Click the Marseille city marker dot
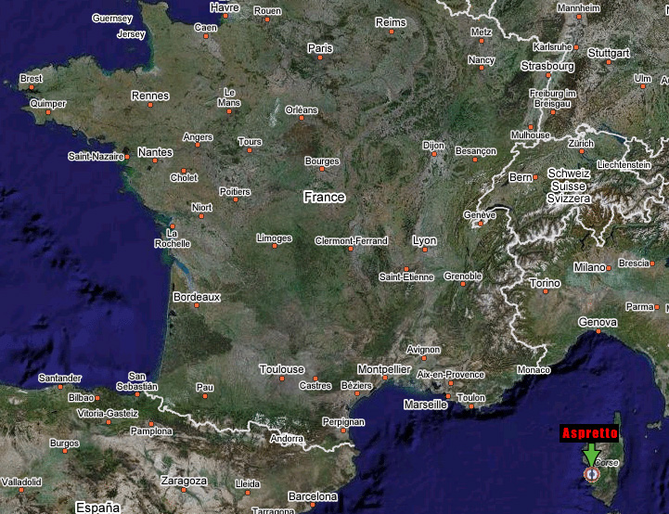Image resolution: width=669 pixels, height=514 pixels. (446, 398)
